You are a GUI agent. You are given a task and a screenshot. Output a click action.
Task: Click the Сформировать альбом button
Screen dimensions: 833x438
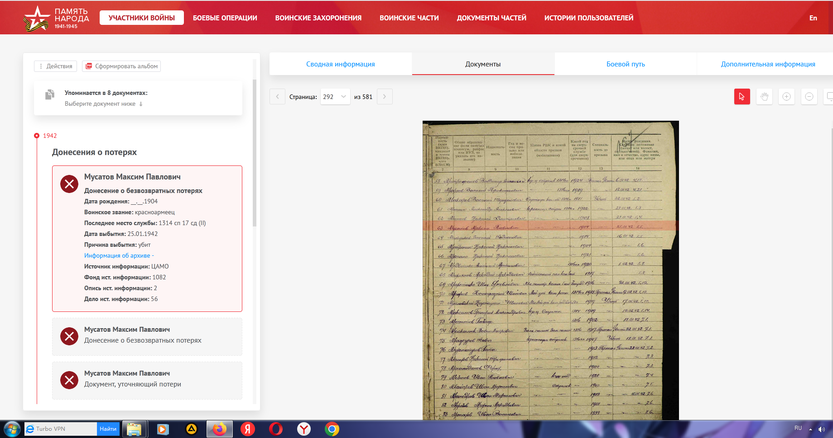click(x=121, y=66)
